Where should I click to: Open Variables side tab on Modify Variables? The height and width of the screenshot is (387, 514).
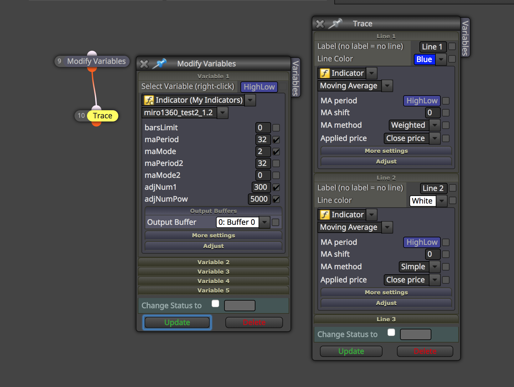tap(296, 78)
